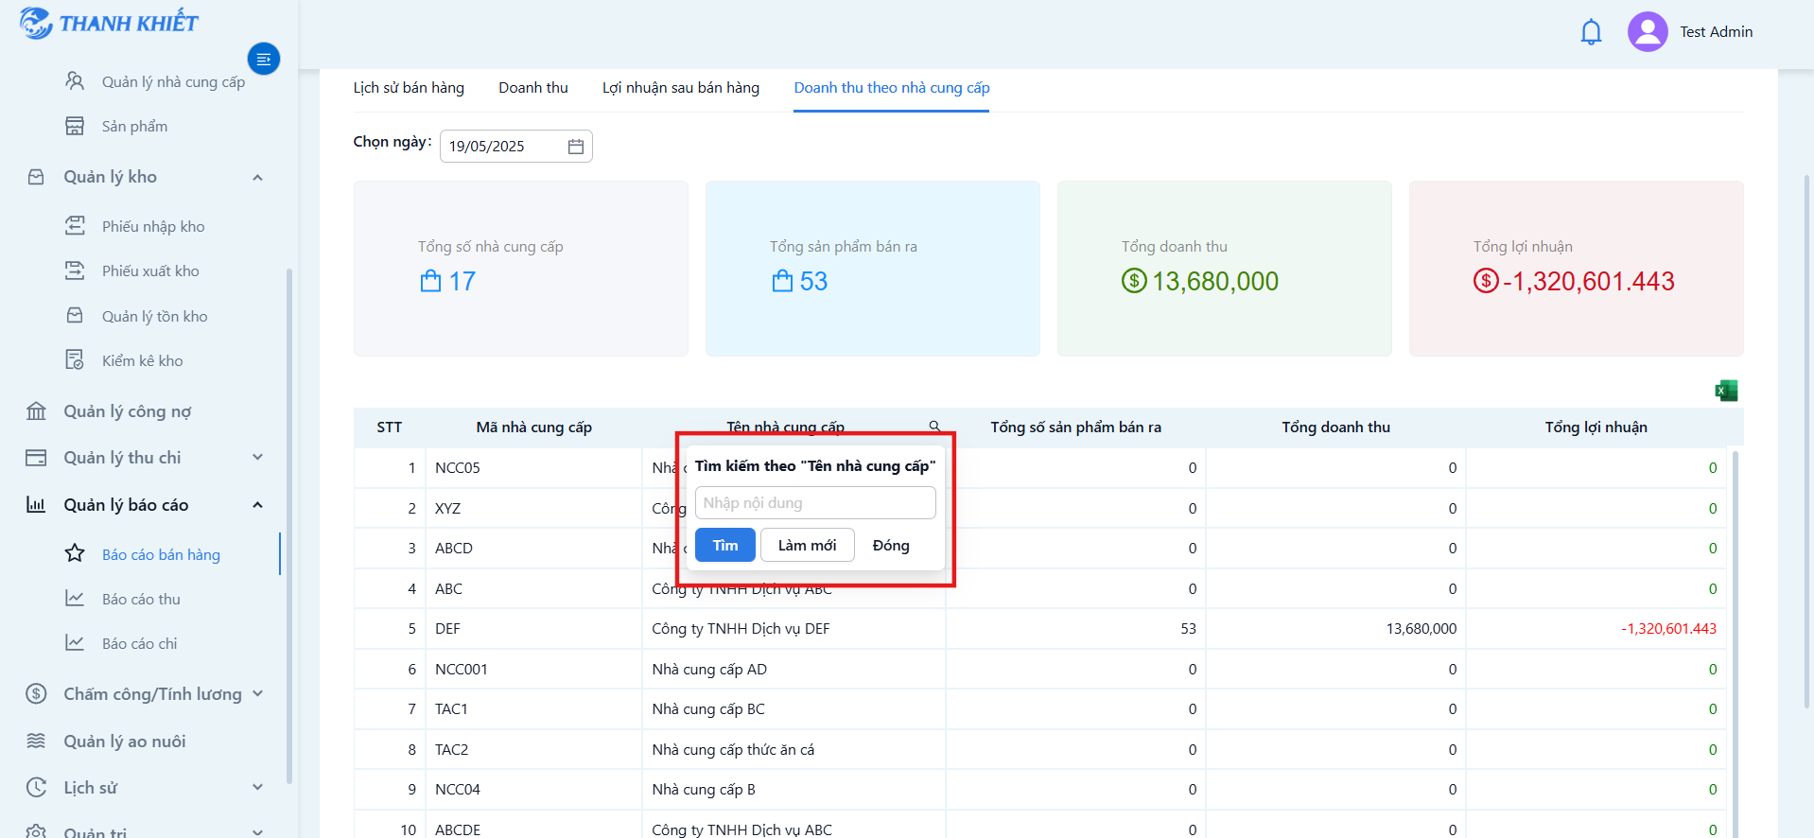
Task: Click the Tổng doanh thu column header
Action: coord(1336,428)
